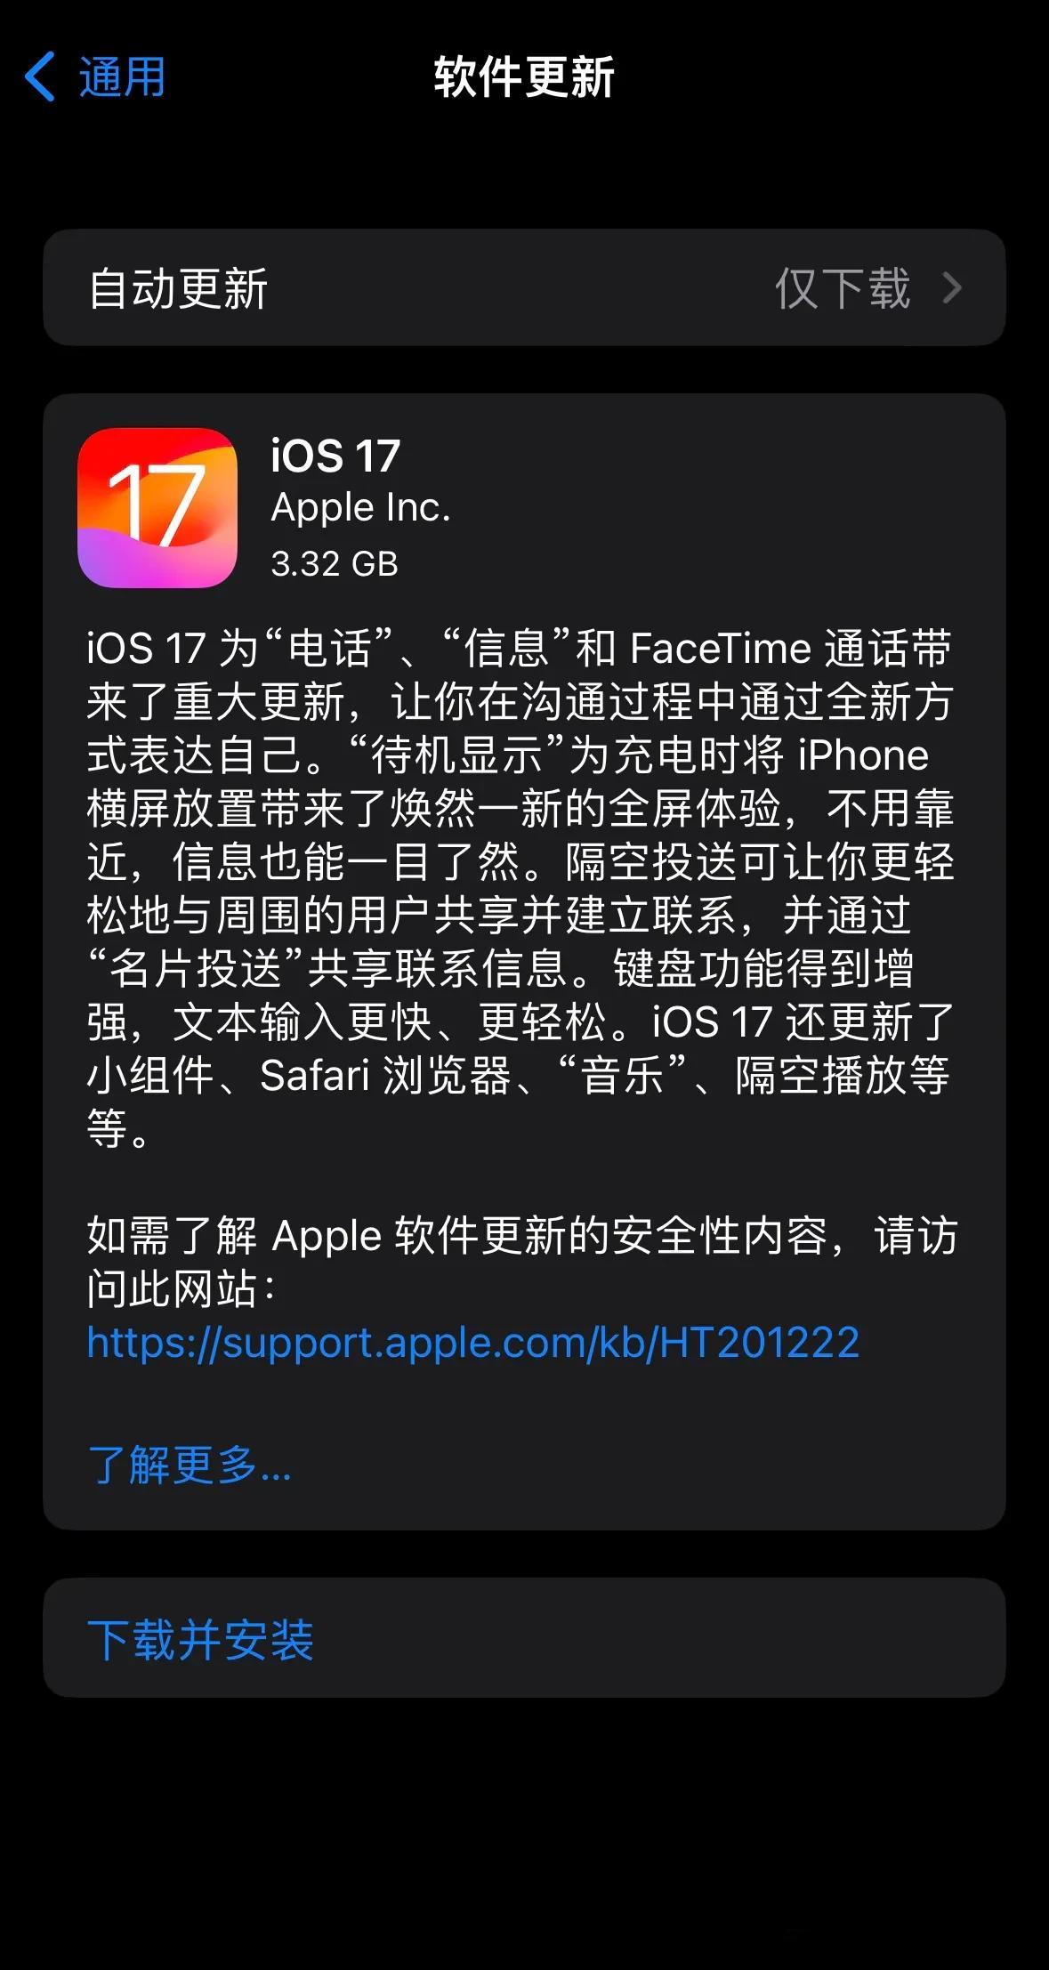The height and width of the screenshot is (1970, 1049).
Task: Tap the 下载并安装 button
Action: pos(524,1637)
